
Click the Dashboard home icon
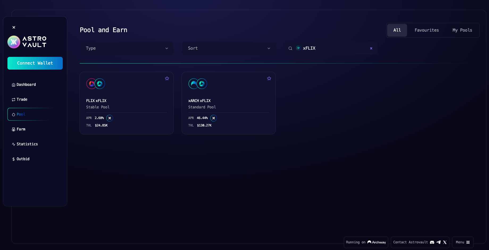tap(14, 85)
